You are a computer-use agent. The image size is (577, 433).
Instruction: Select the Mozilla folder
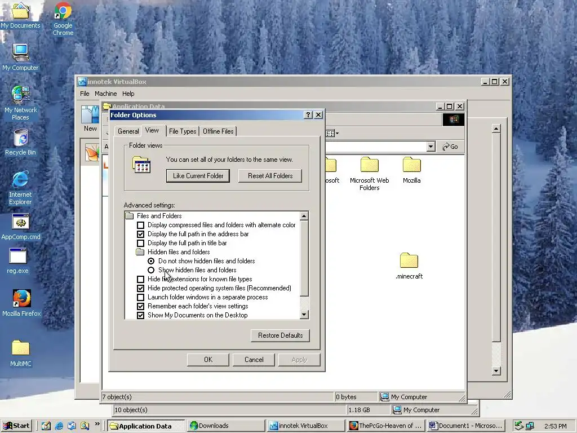[411, 170]
